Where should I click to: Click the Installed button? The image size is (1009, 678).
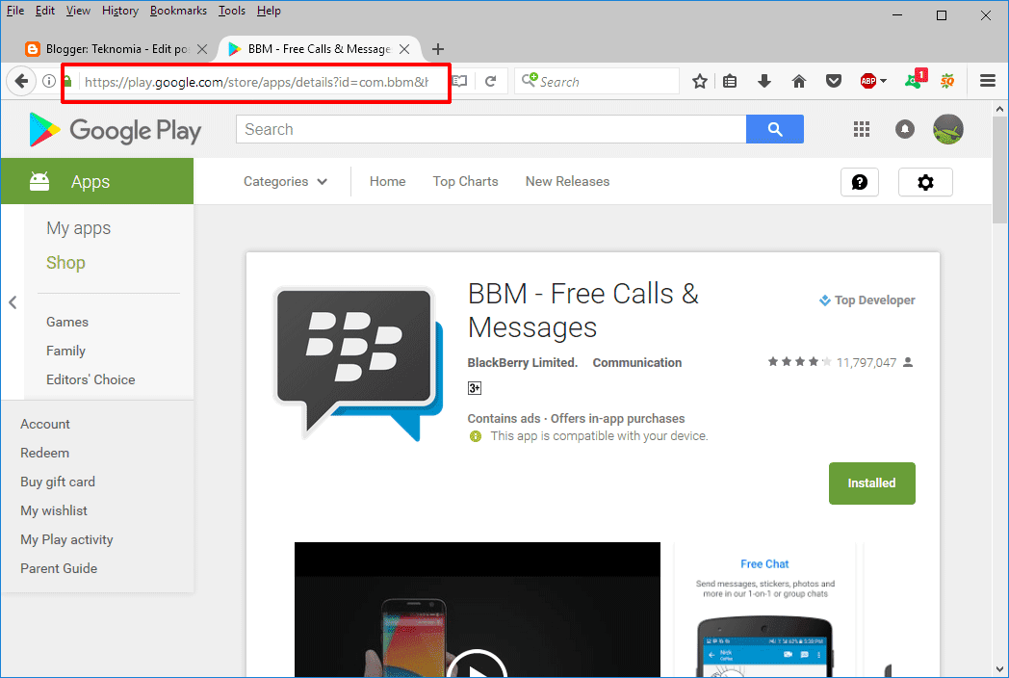[x=872, y=482]
